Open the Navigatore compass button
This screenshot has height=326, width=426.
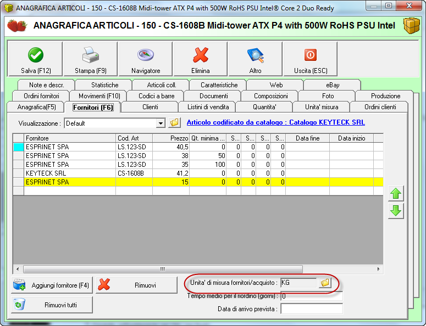tap(146, 59)
